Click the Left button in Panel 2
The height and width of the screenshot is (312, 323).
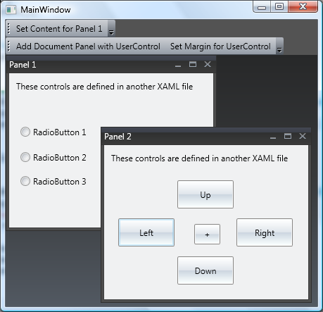[x=146, y=232]
